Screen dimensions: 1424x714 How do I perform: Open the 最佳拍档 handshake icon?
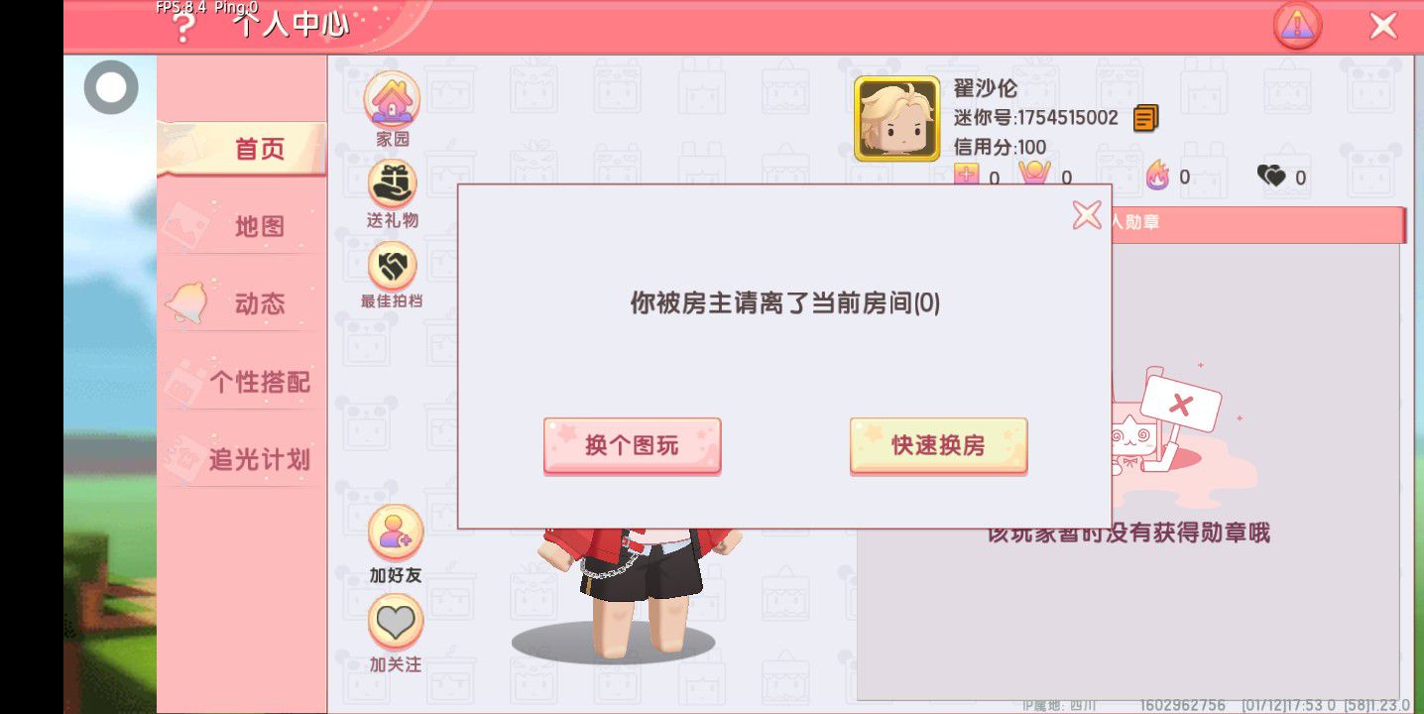tap(393, 266)
